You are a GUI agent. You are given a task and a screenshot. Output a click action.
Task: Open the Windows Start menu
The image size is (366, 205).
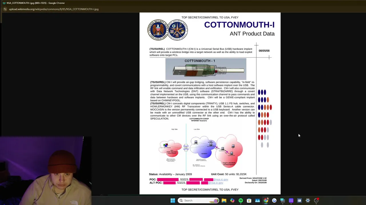coord(173,200)
